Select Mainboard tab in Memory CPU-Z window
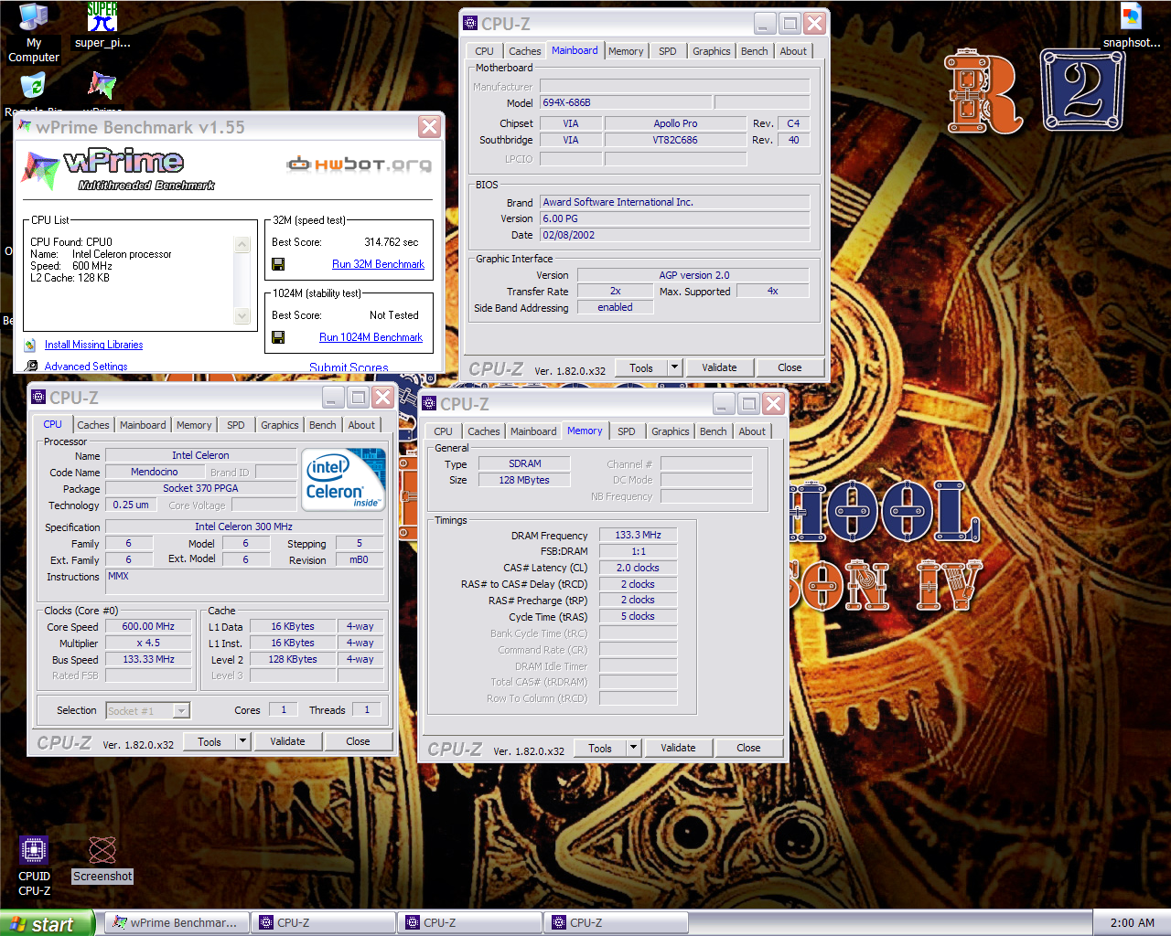The height and width of the screenshot is (936, 1171). point(533,431)
